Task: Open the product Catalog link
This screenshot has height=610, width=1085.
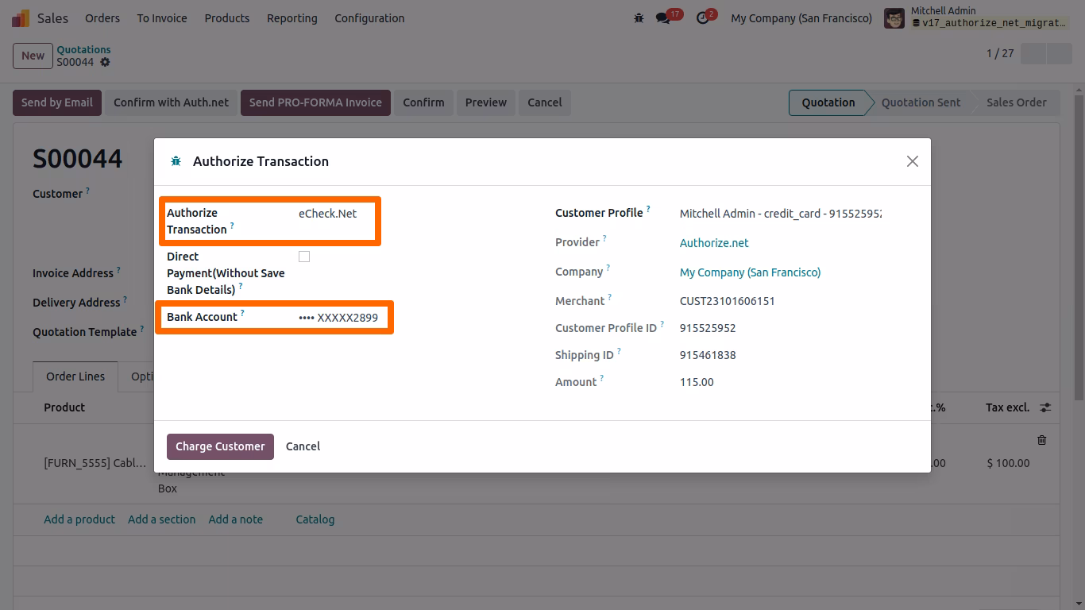Action: point(315,519)
